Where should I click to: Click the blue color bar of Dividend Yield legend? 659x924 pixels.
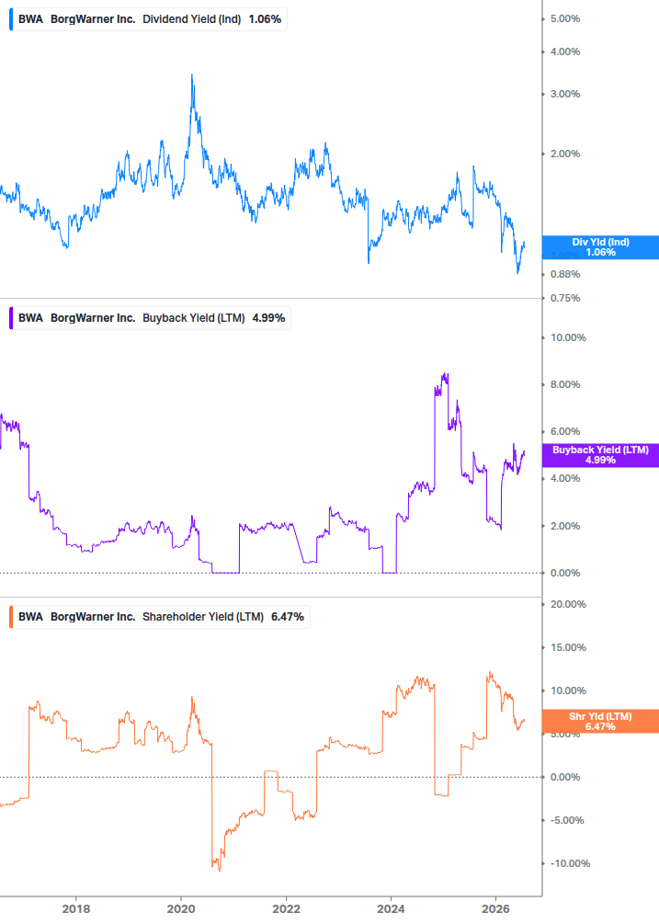[11, 19]
